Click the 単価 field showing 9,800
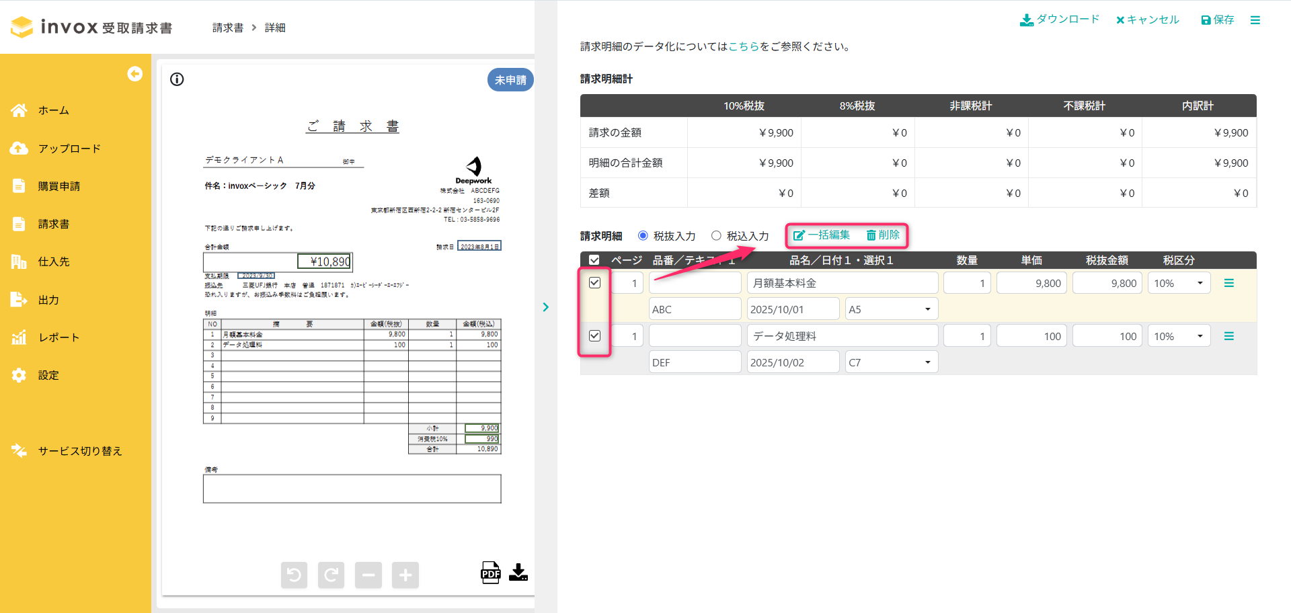The height and width of the screenshot is (613, 1291). pyautogui.click(x=1031, y=284)
